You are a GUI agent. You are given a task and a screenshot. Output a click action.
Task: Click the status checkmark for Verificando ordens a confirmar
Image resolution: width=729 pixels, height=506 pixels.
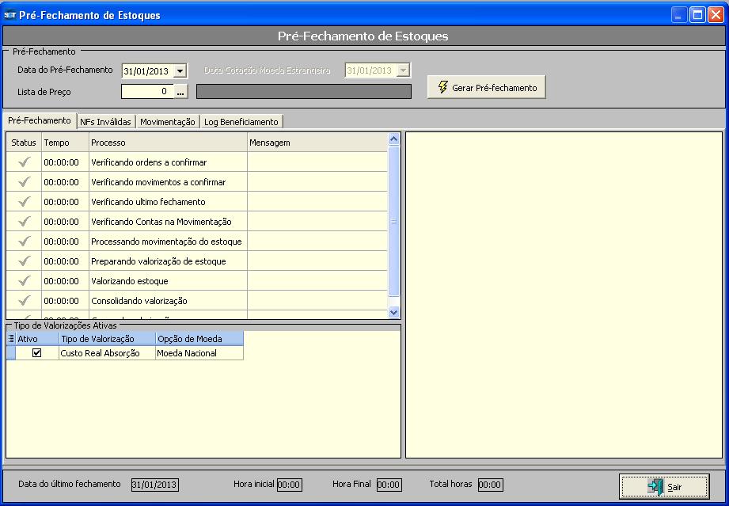click(24, 162)
